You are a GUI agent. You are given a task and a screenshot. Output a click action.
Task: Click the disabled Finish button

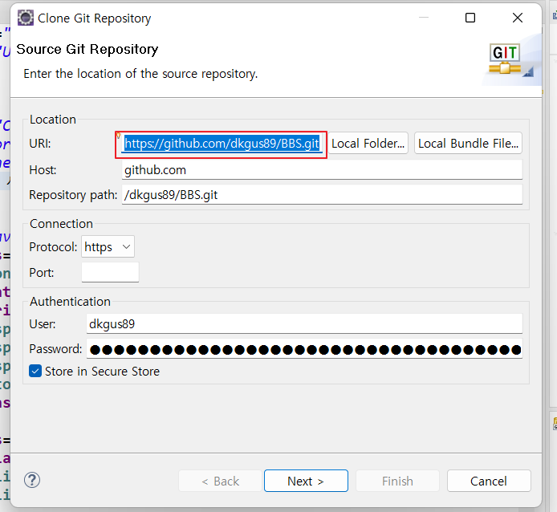pyautogui.click(x=397, y=481)
